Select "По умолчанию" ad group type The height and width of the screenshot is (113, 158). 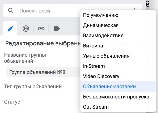click(101, 15)
